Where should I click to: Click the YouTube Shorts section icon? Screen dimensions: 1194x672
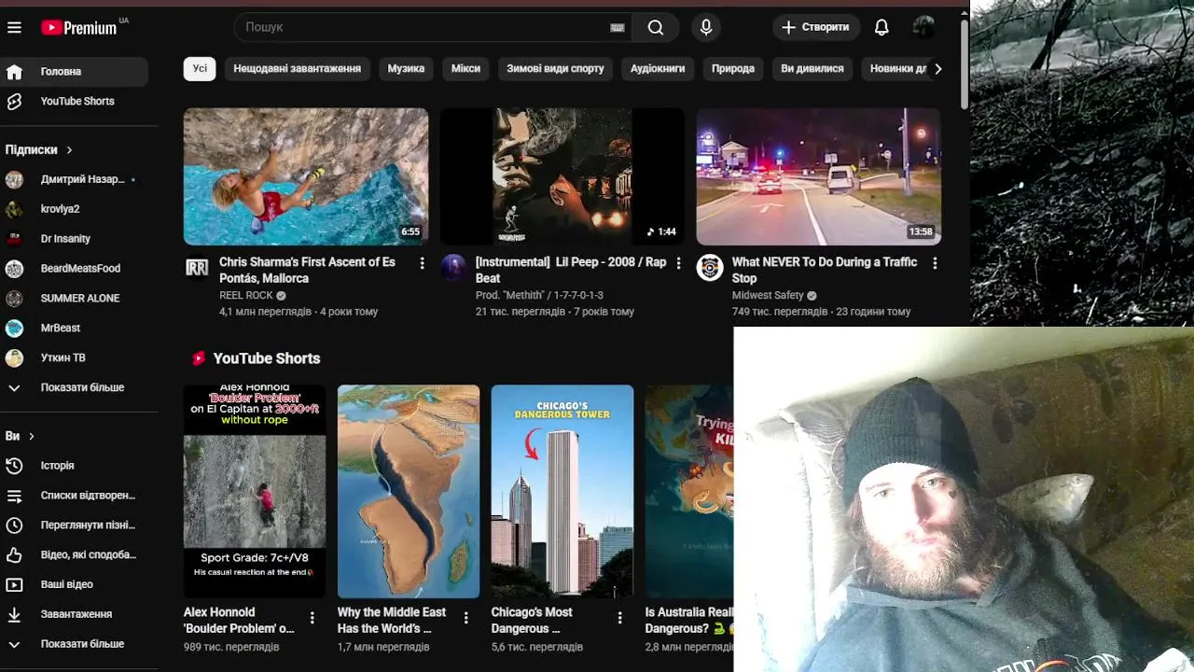click(x=198, y=358)
